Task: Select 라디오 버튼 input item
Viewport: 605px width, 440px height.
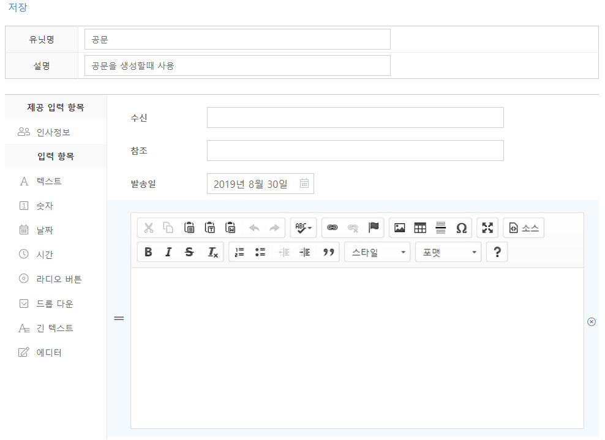Action: (58, 279)
